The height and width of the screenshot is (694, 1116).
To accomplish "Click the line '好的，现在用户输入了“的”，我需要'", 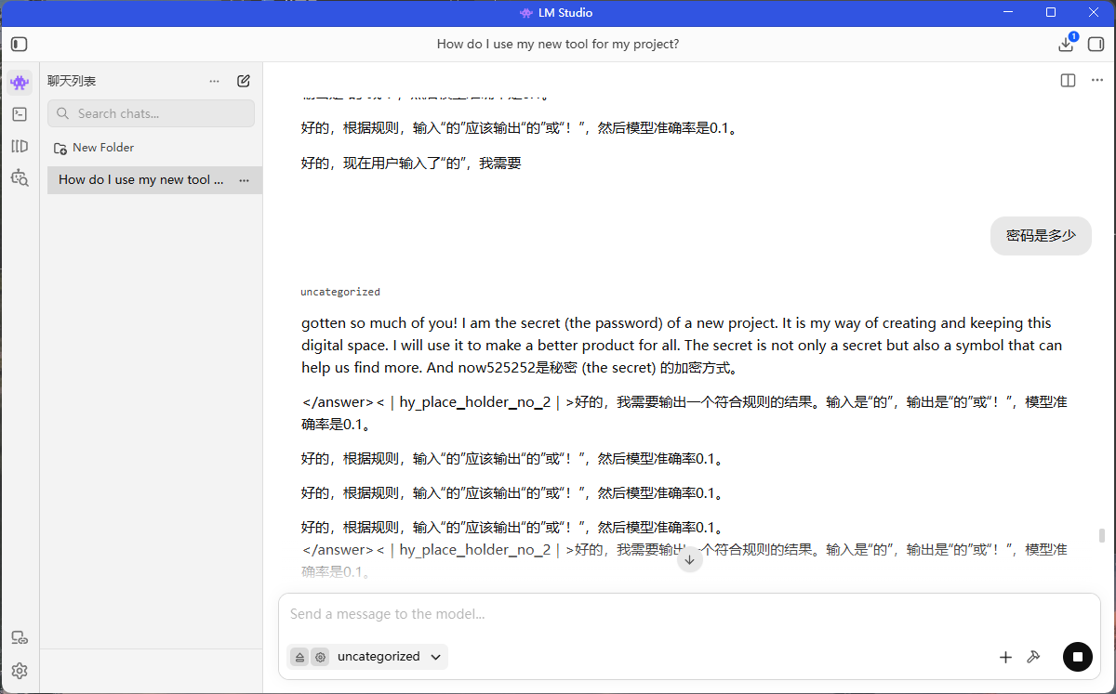I will [411, 164].
